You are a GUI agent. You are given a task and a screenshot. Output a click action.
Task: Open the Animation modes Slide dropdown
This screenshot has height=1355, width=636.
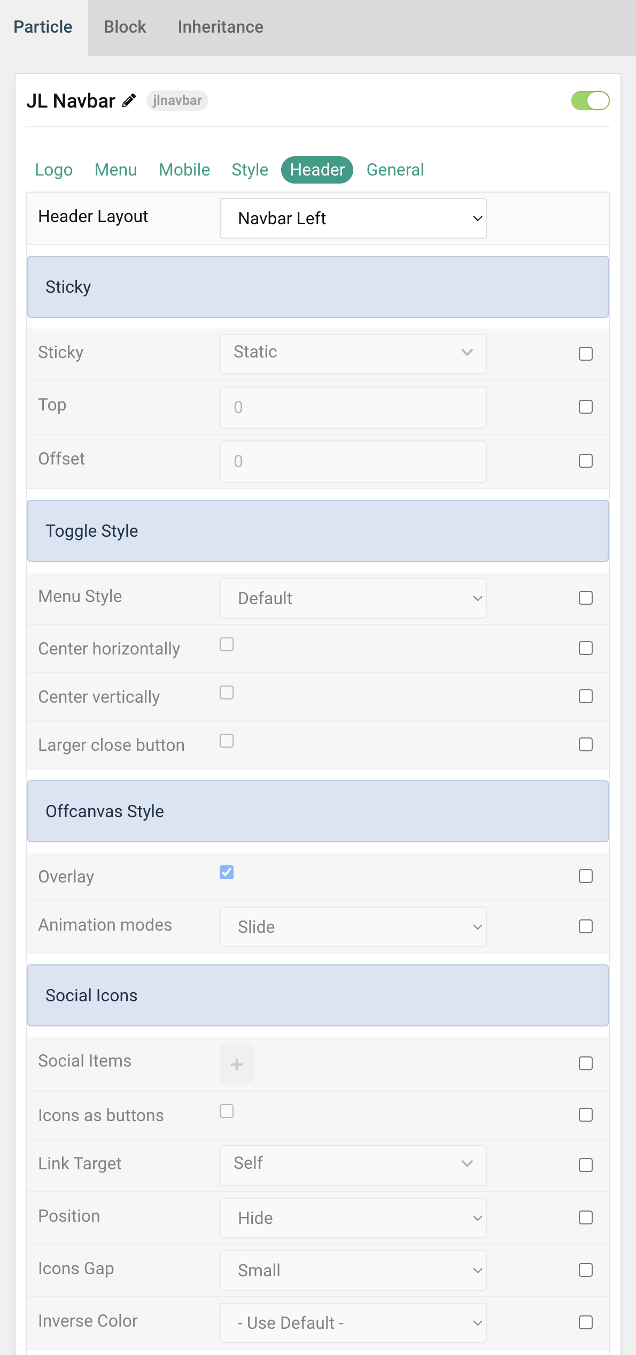point(353,927)
